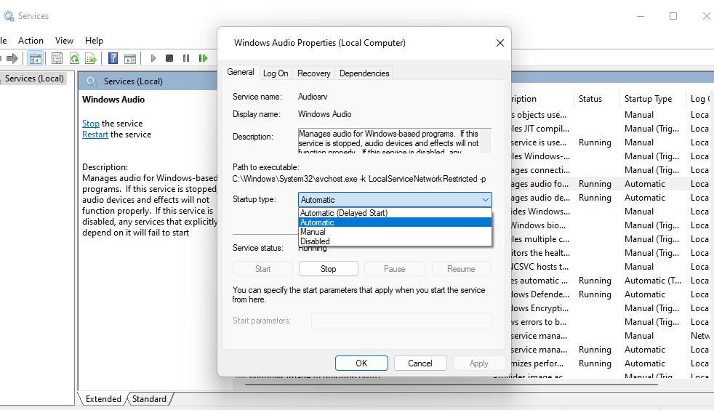Image resolution: width=714 pixels, height=410 pixels.
Task: Click the "Audiosrv" service name value
Action: pyautogui.click(x=313, y=97)
